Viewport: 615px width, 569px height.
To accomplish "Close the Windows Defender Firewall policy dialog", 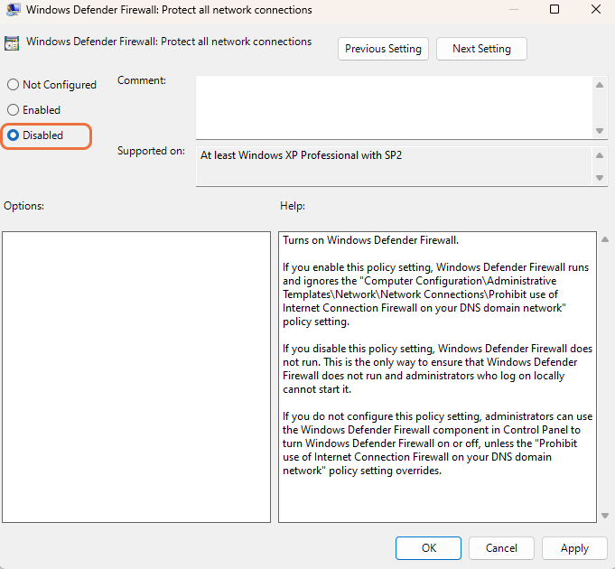I will click(593, 10).
